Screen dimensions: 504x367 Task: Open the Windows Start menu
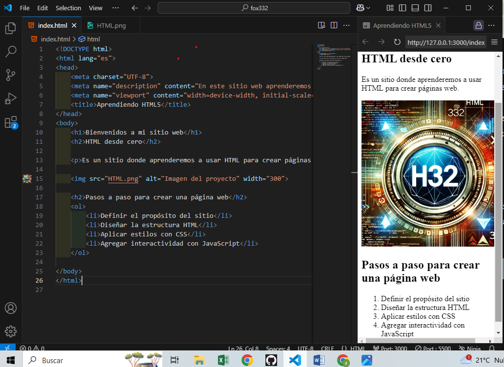coord(11,360)
